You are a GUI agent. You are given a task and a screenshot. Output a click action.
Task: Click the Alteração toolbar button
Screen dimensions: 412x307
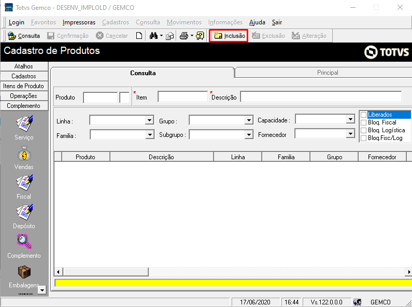[309, 36]
